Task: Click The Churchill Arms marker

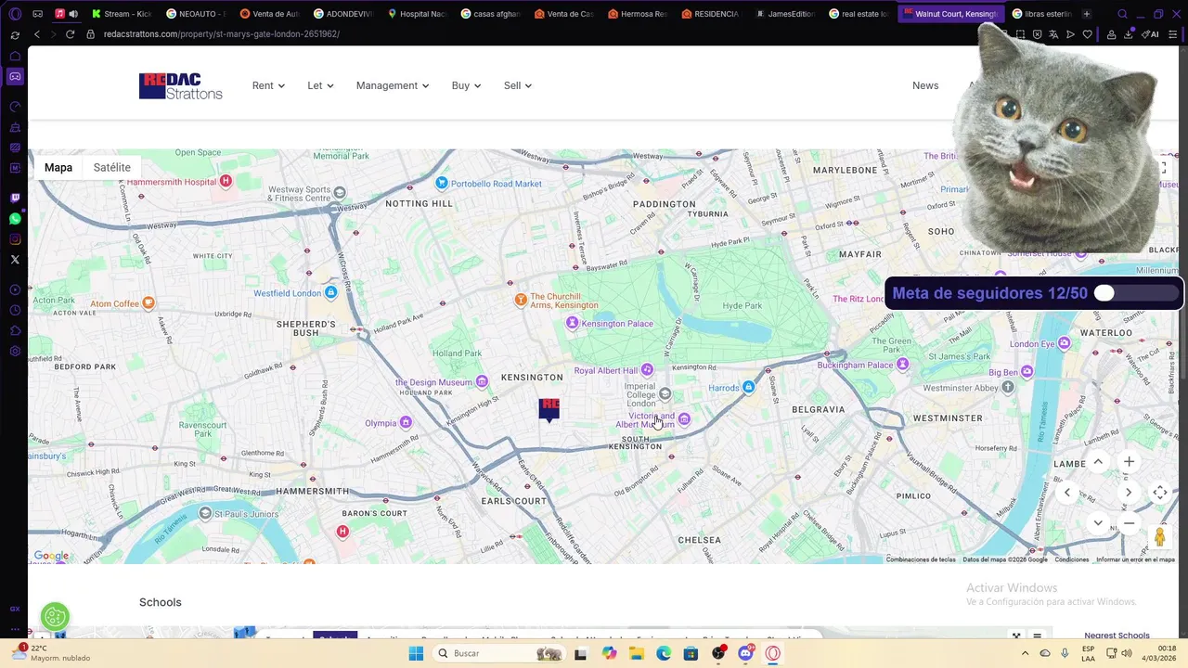Action: pos(521,300)
